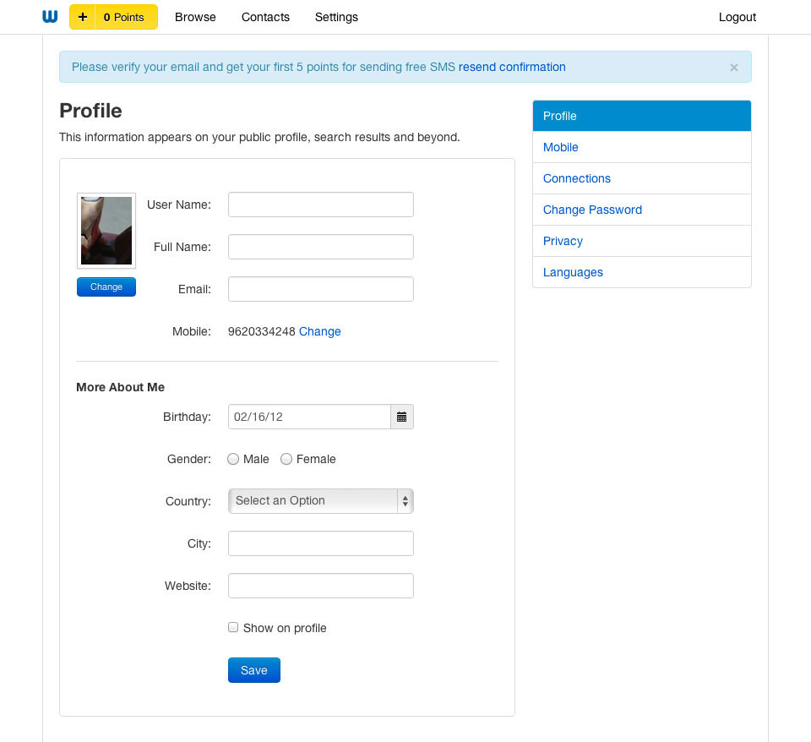Click the yellow plus icon
The width and height of the screenshot is (811, 742).
click(82, 17)
